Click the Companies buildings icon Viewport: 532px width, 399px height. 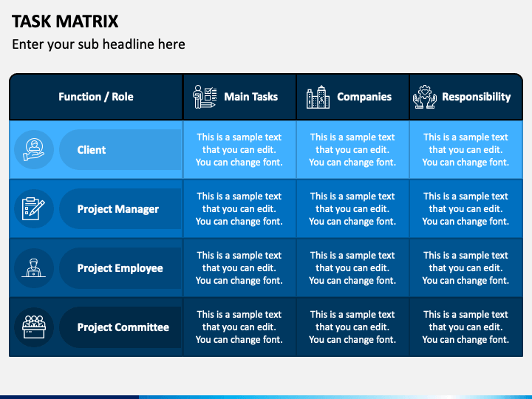(x=318, y=97)
